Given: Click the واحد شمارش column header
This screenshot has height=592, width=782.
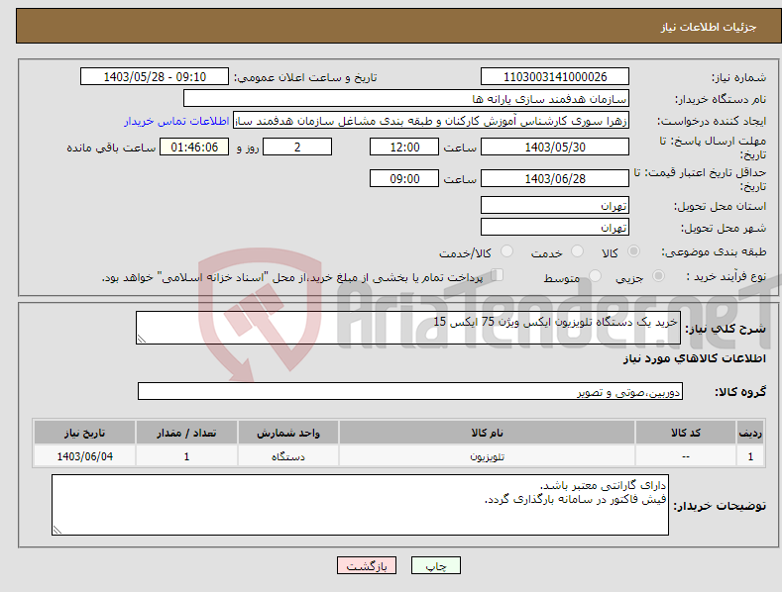Looking at the screenshot, I should coord(288,433).
